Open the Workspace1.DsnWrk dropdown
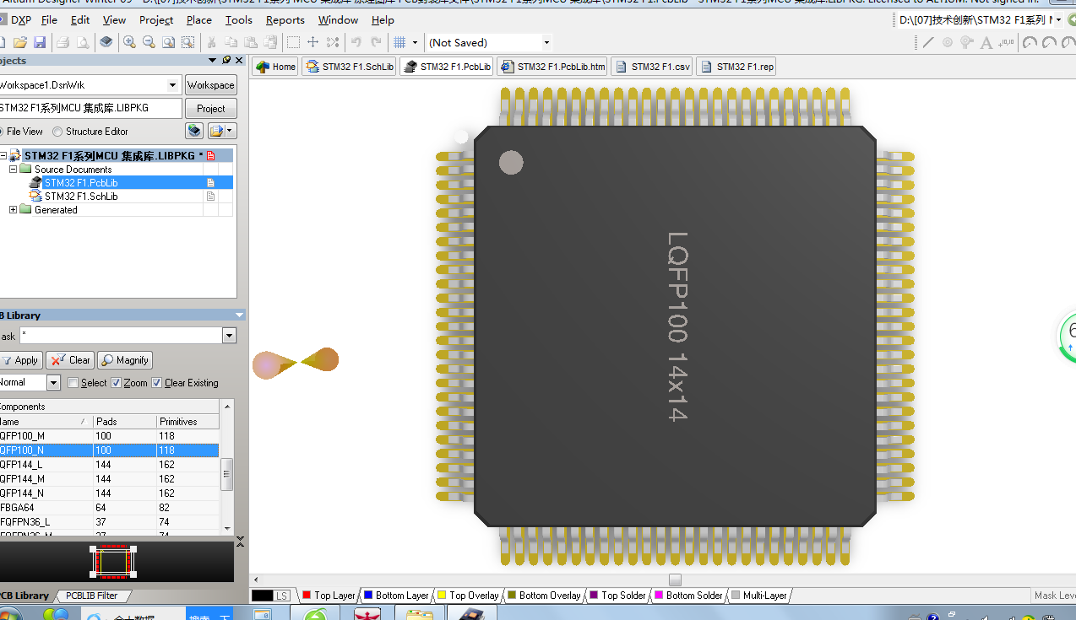 (x=173, y=85)
